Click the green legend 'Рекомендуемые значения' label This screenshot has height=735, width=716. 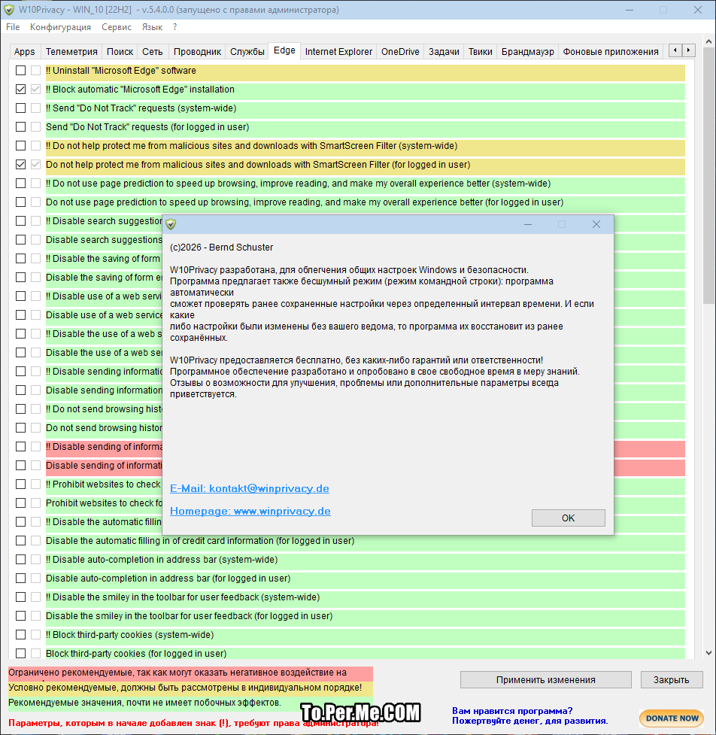(x=190, y=703)
